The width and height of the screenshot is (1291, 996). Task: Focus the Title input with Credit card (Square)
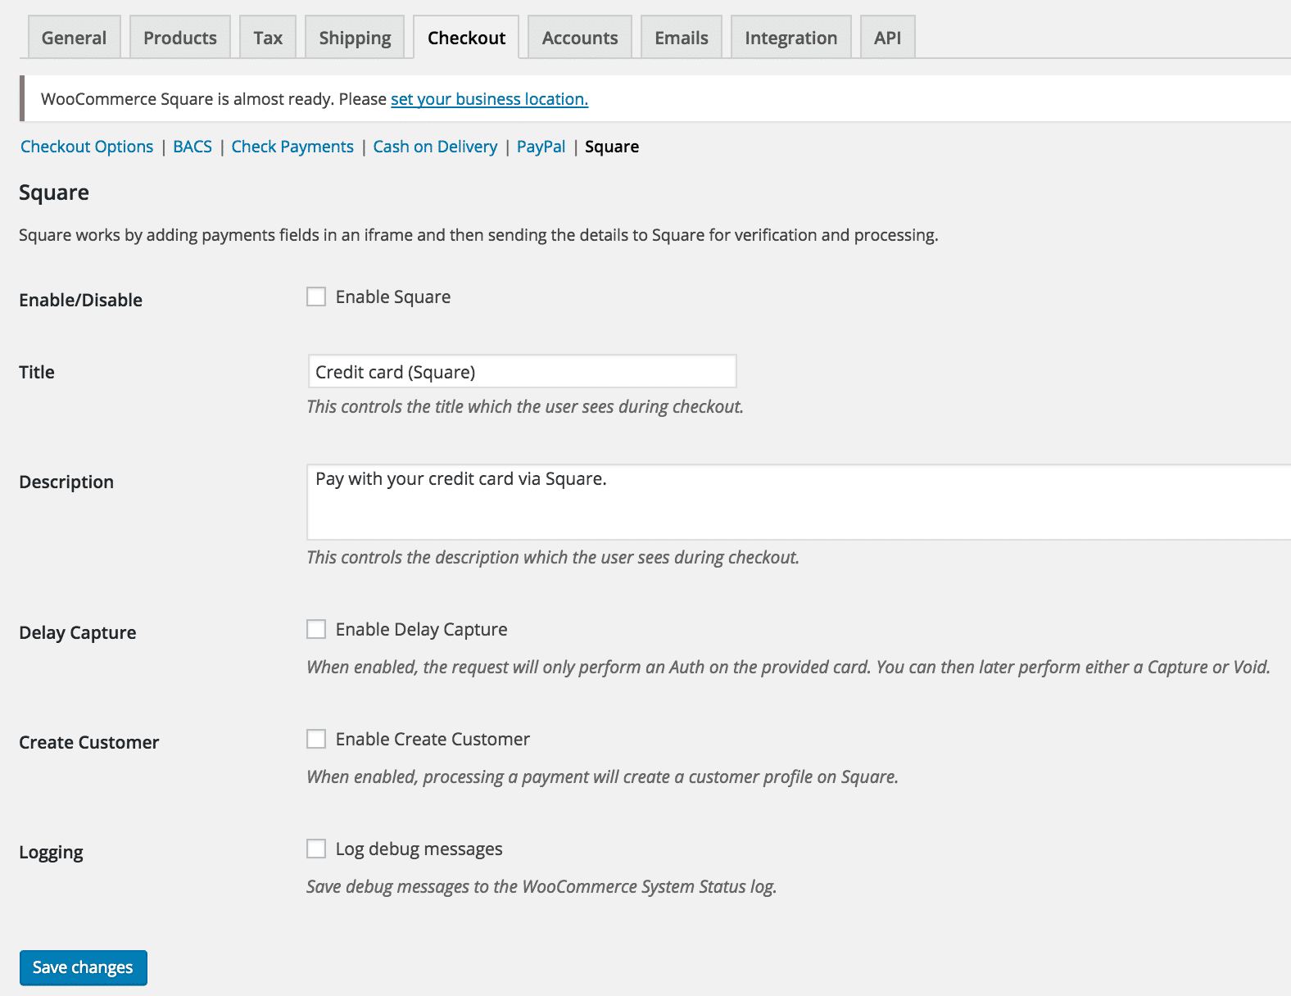(522, 371)
